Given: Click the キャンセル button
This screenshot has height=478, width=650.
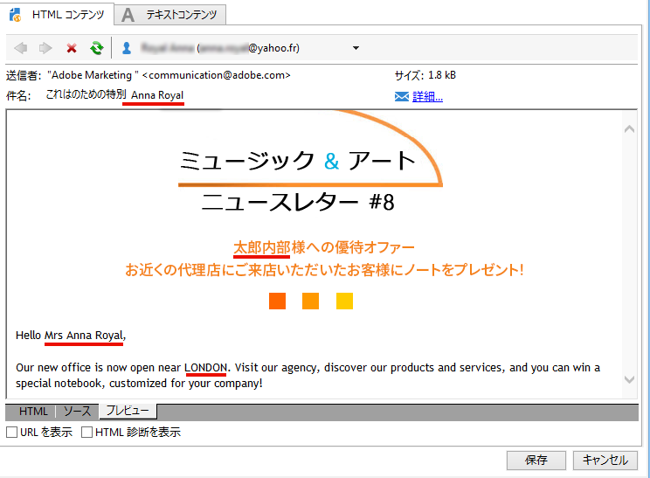Looking at the screenshot, I should (x=605, y=461).
